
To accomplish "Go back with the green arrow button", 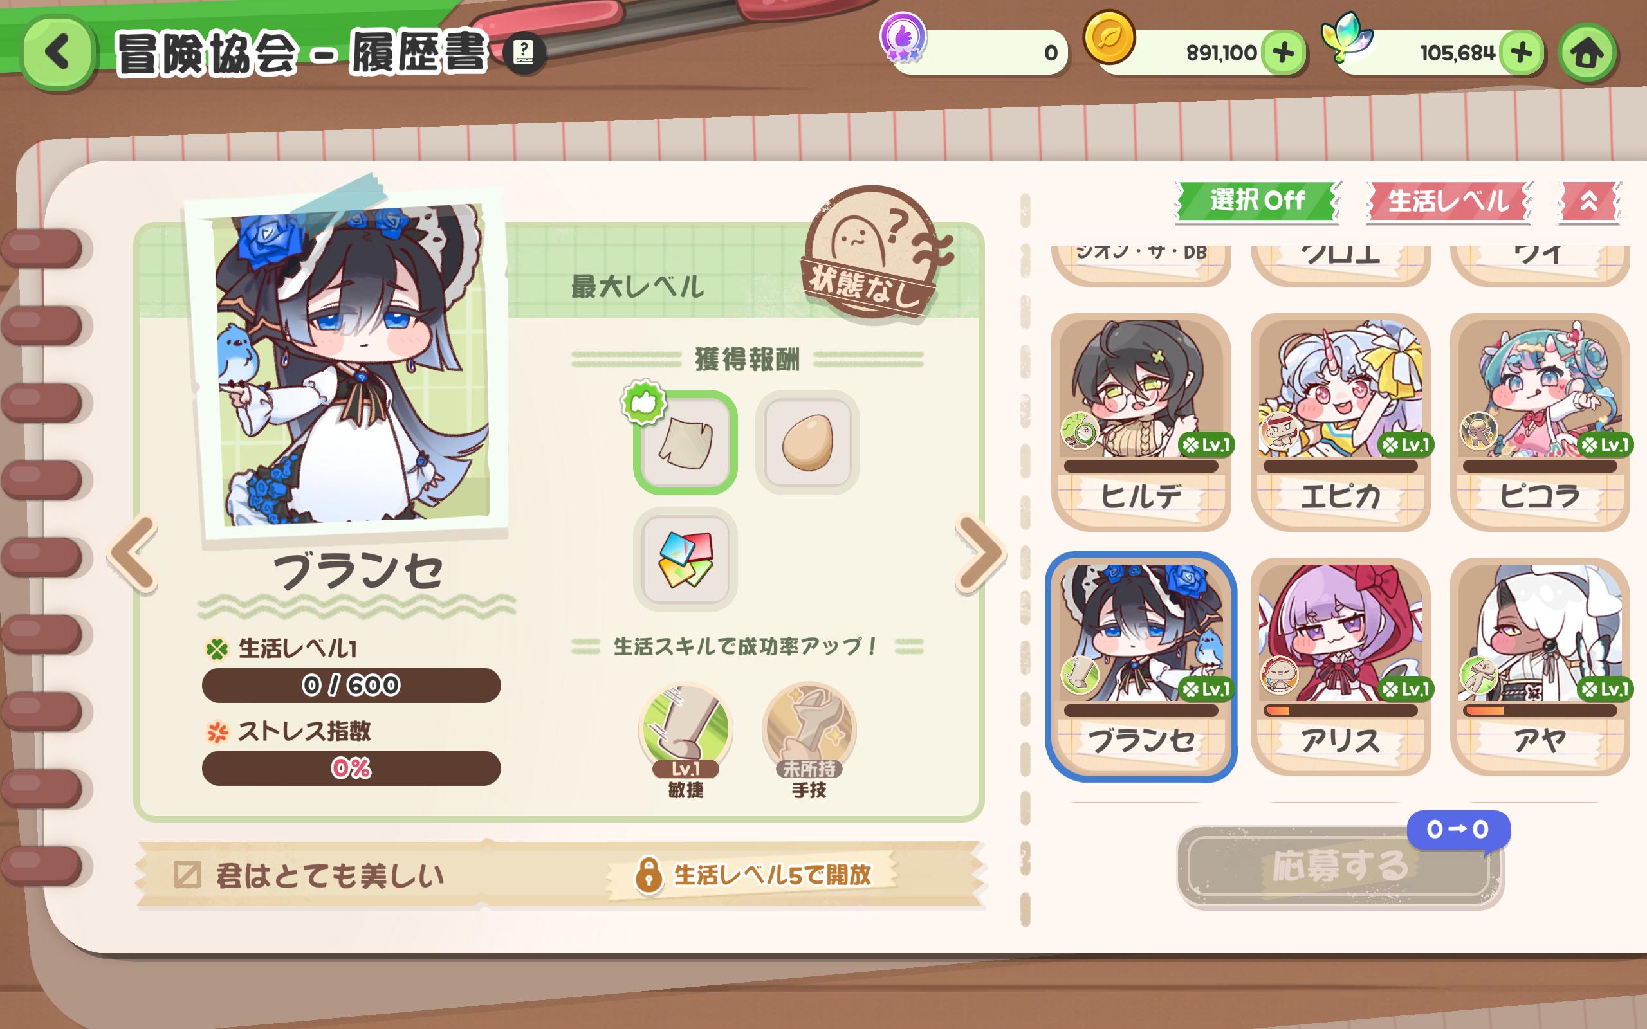I will [x=58, y=53].
